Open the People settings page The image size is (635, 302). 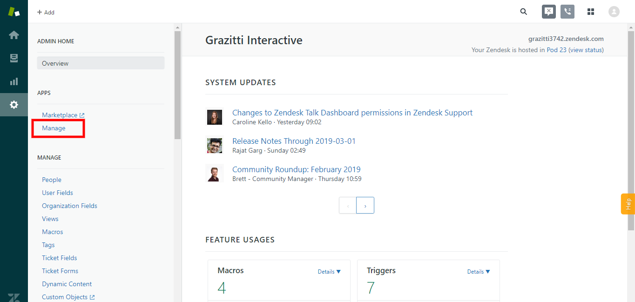[x=52, y=180]
